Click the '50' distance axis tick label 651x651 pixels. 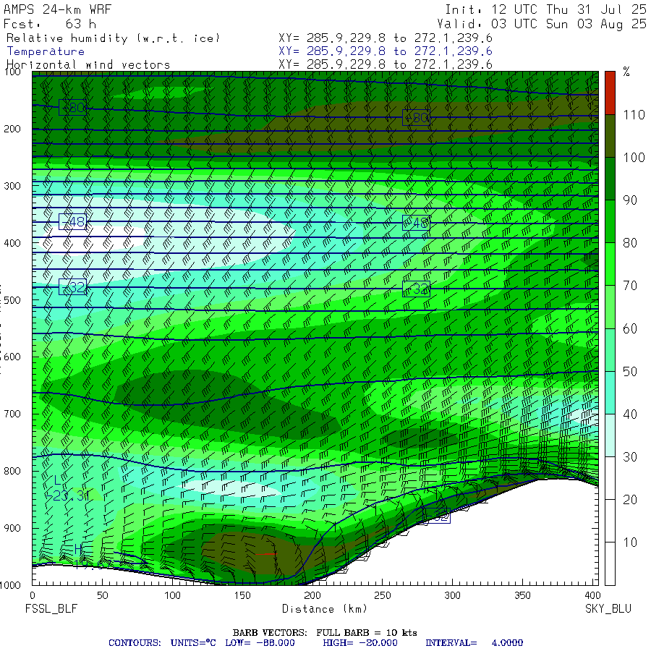[x=103, y=595]
